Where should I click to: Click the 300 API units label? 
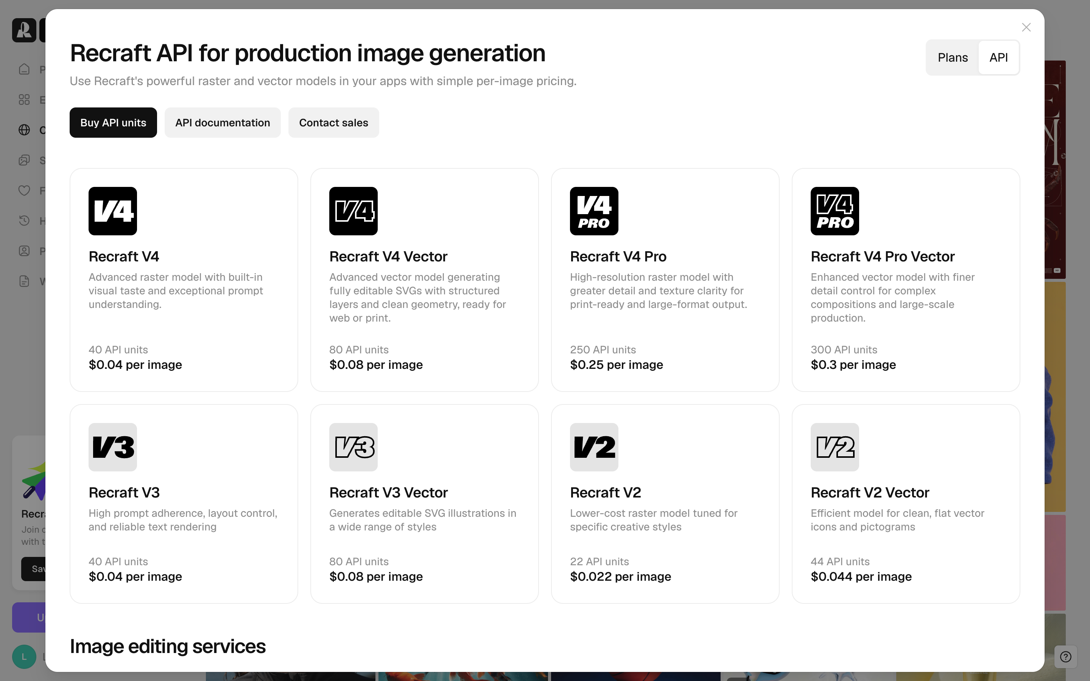click(x=844, y=350)
